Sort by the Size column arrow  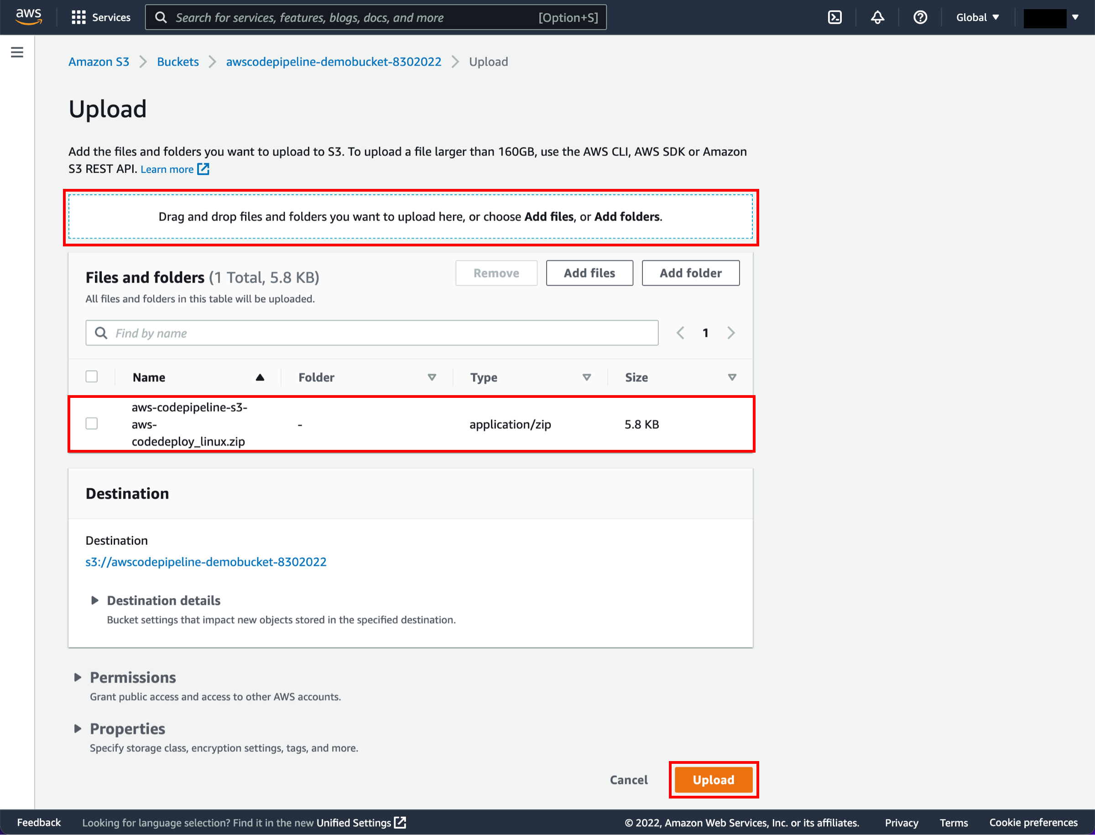point(732,378)
